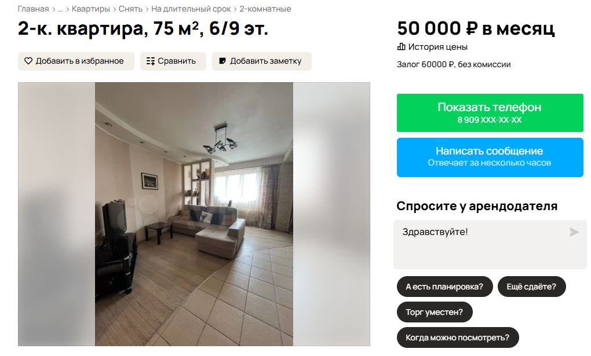The width and height of the screenshot is (591, 356).
Task: Go to Квартиры breadcrumb
Action: (91, 9)
